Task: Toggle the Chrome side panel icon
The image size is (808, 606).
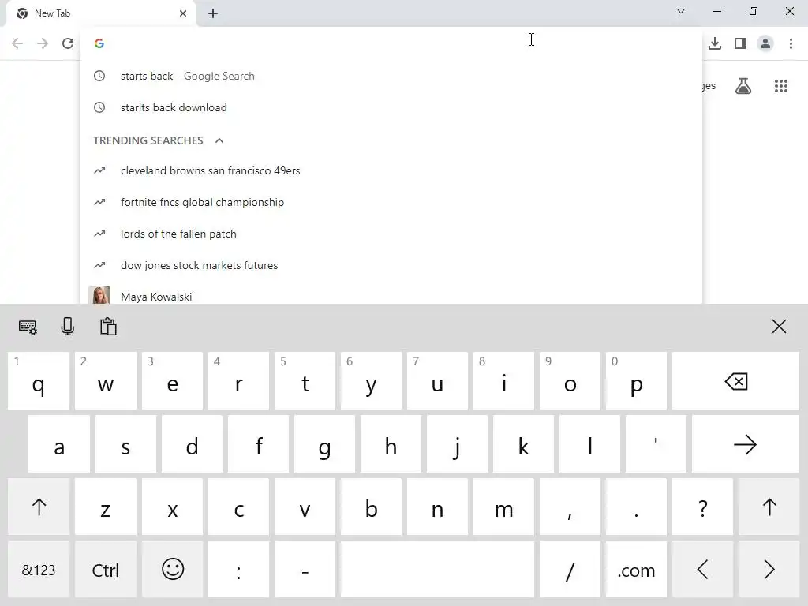Action: [740, 43]
